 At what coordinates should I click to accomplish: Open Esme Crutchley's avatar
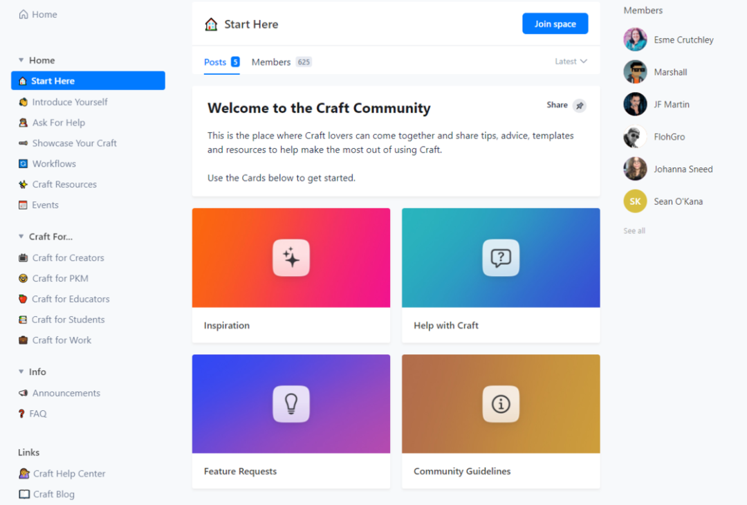(x=635, y=39)
